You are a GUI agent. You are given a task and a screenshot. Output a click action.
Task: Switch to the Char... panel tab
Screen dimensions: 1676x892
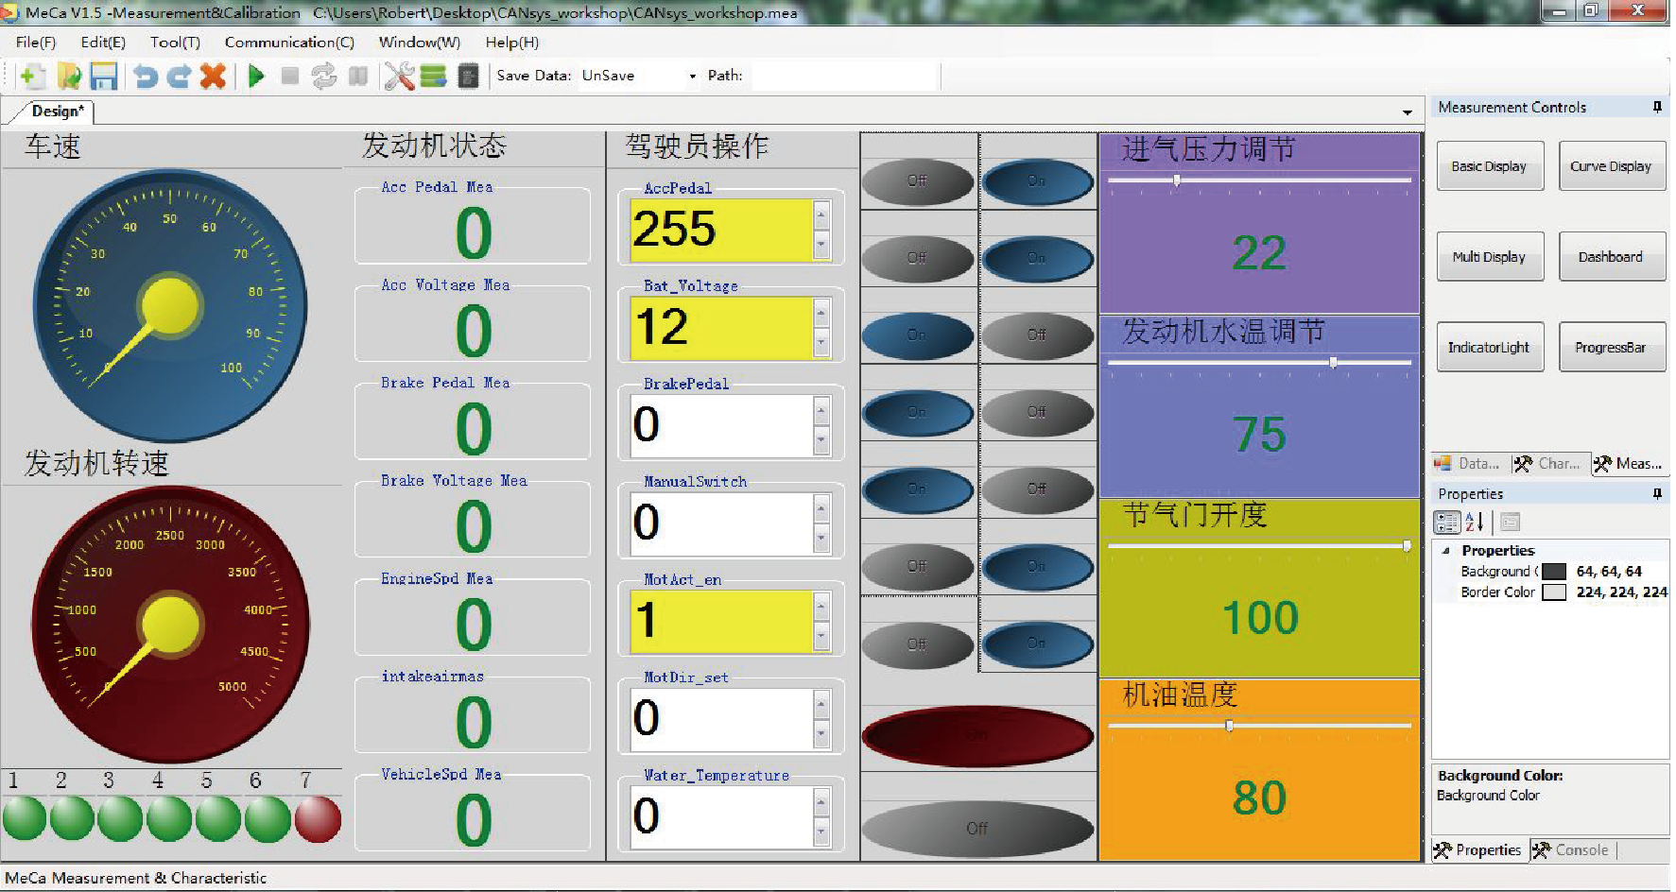coord(1547,464)
